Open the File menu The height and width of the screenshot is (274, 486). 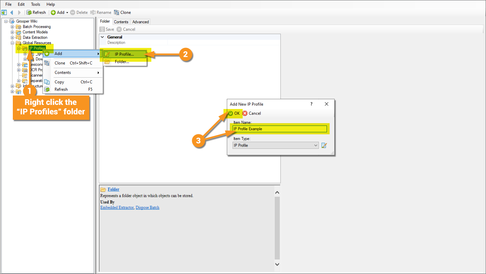point(8,4)
